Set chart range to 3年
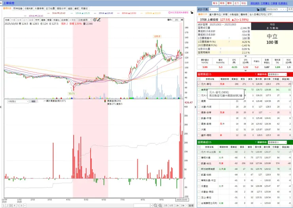This screenshot has width=293, height=208. [183, 205]
